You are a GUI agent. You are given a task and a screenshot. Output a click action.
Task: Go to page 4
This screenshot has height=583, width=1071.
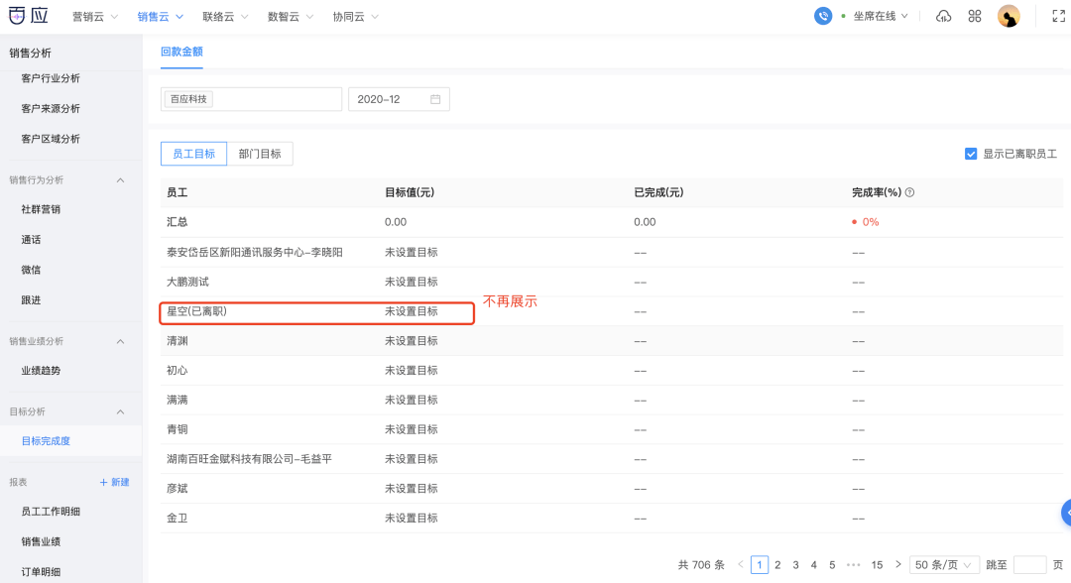(813, 564)
